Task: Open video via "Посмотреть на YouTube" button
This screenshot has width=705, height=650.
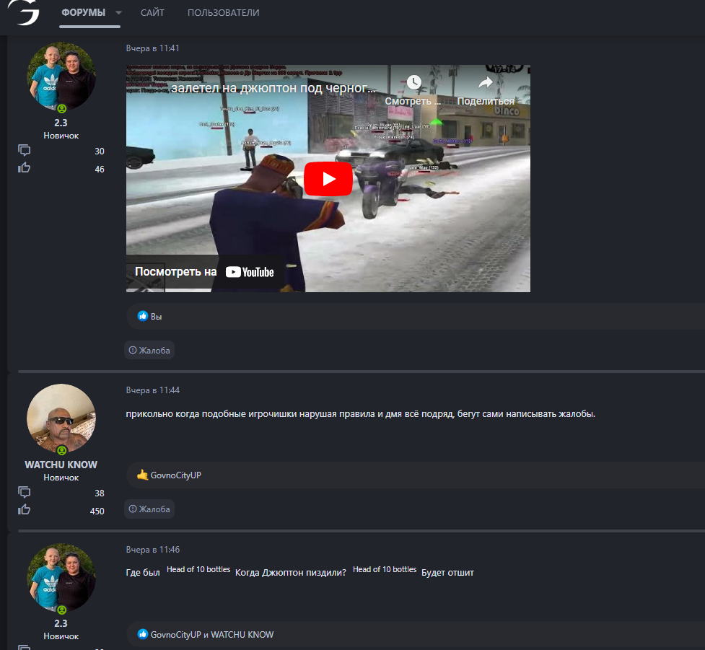Action: tap(204, 272)
